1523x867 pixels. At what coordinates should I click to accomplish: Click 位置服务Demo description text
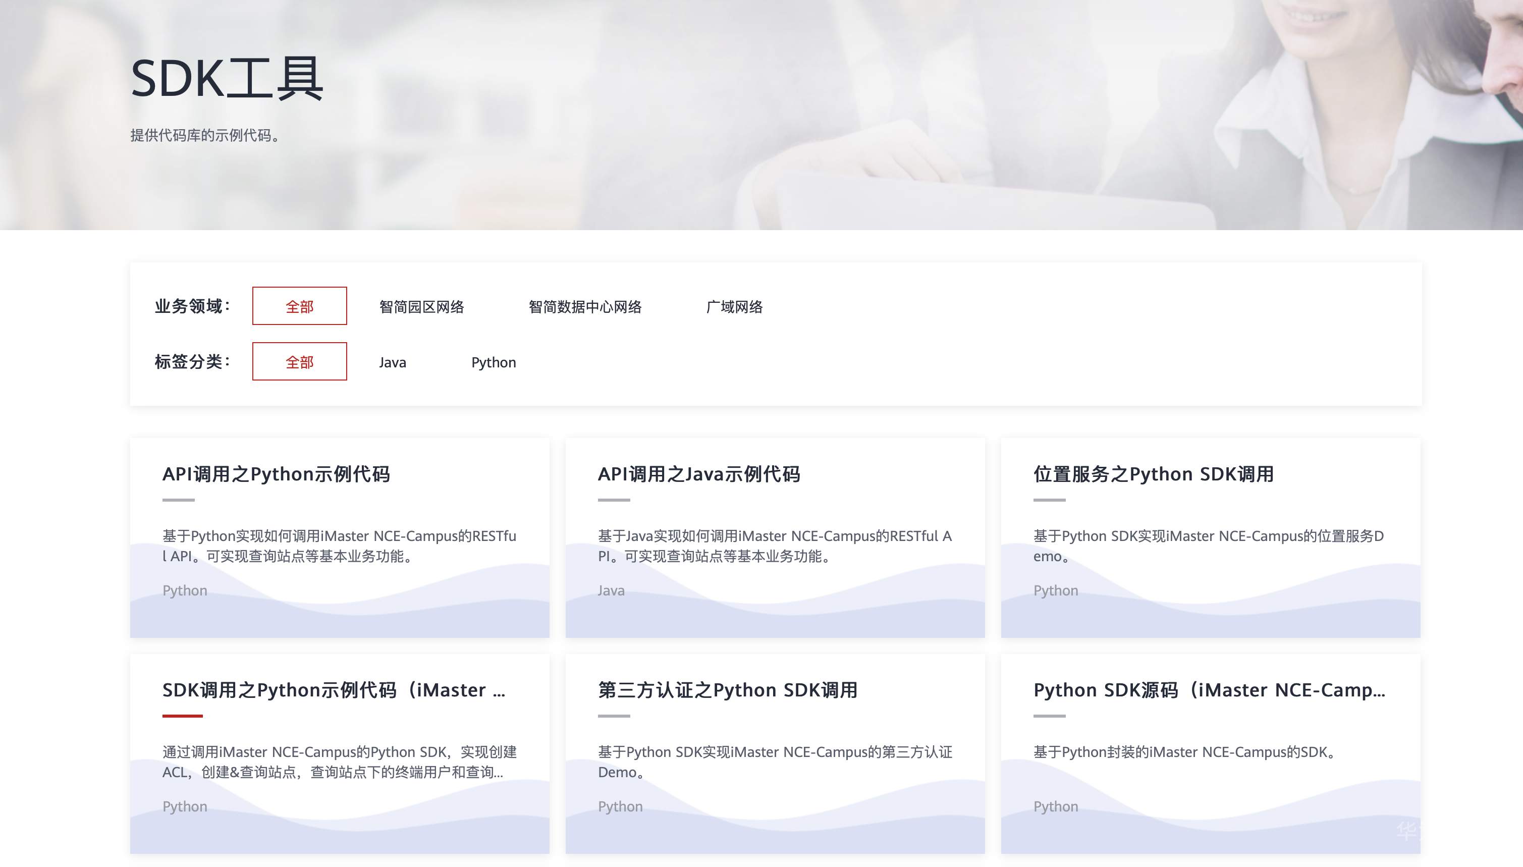click(x=1209, y=546)
